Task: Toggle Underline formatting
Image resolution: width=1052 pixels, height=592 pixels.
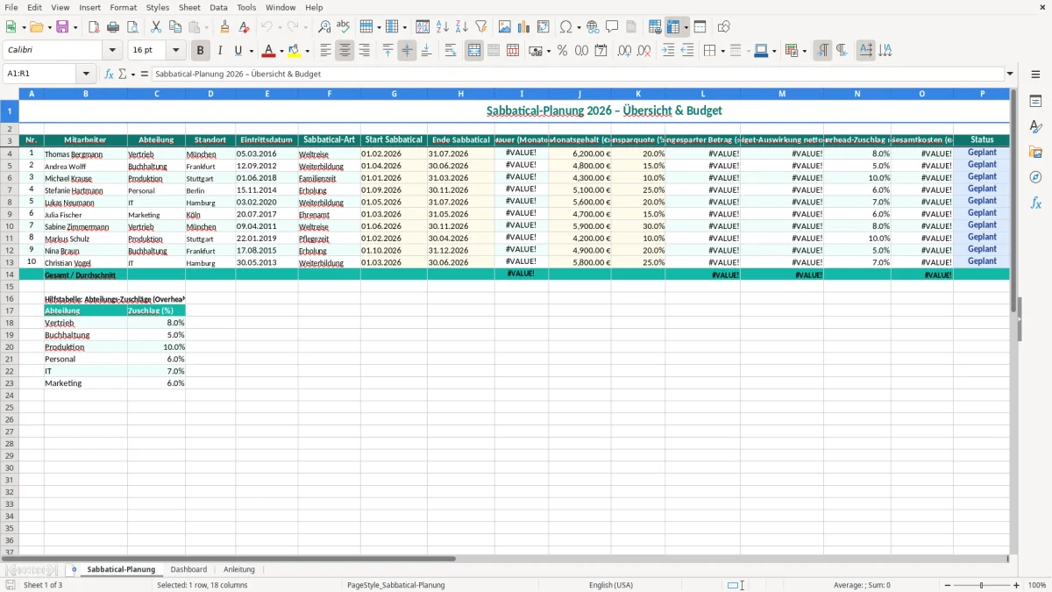Action: click(x=237, y=51)
